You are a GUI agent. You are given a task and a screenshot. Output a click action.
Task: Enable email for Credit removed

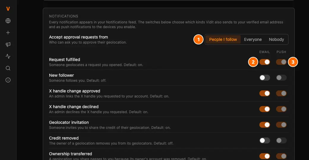click(x=265, y=140)
